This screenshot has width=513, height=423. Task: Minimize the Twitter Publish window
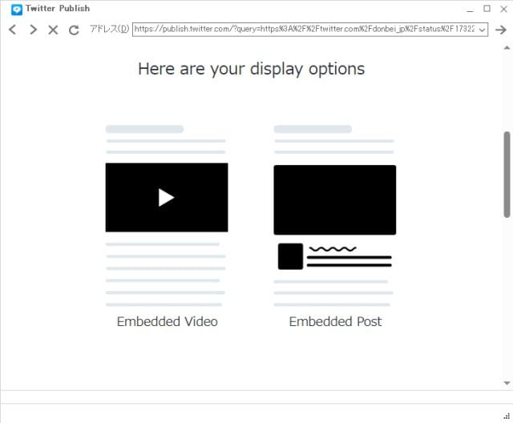click(471, 10)
